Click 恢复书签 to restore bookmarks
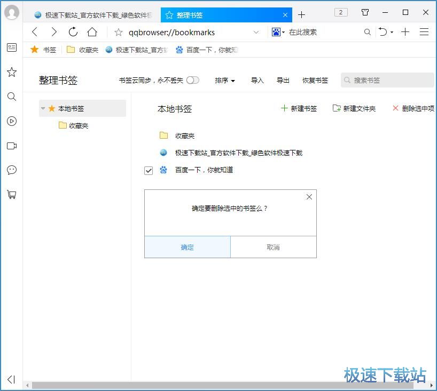This screenshot has height=391, width=437. [315, 81]
